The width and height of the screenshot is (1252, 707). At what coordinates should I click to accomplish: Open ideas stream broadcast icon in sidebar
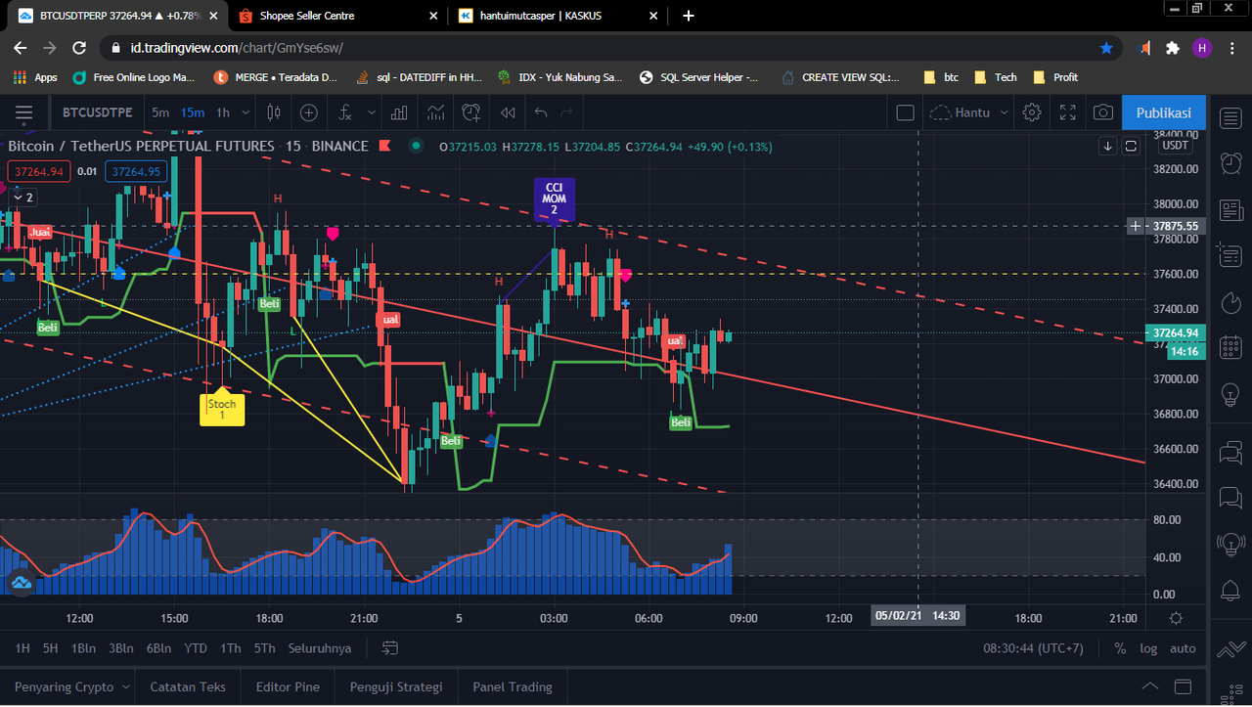point(1230,544)
